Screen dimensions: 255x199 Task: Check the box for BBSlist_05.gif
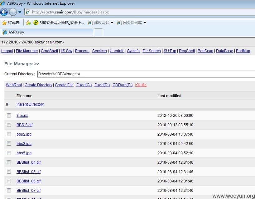[9, 172]
